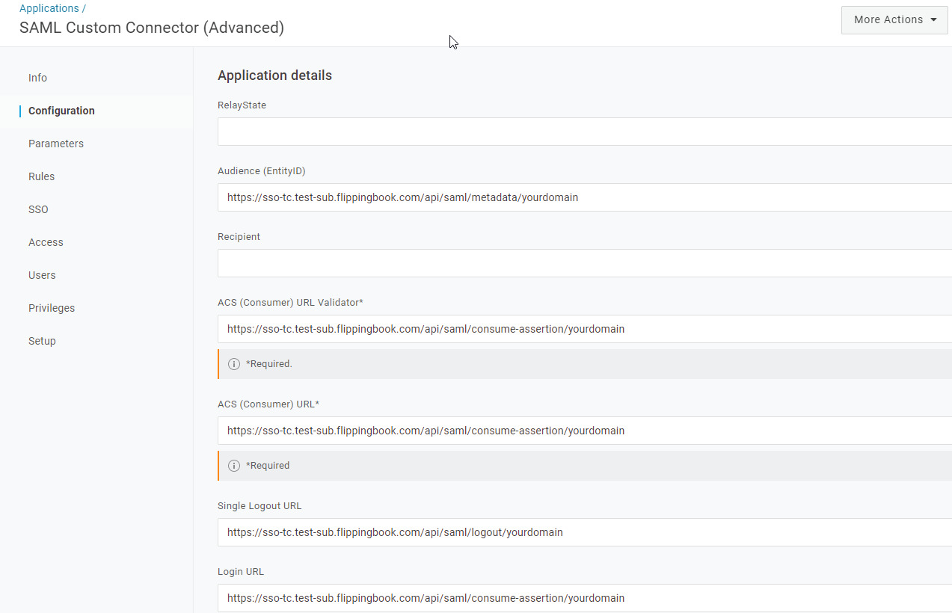Go to the Setup tab
This screenshot has height=613, width=952.
click(x=42, y=341)
